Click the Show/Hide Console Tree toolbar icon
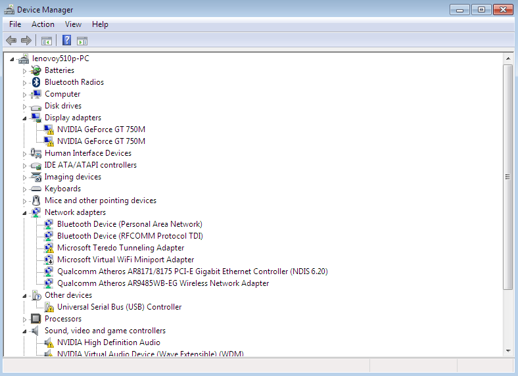The height and width of the screenshot is (376, 518). [47, 41]
